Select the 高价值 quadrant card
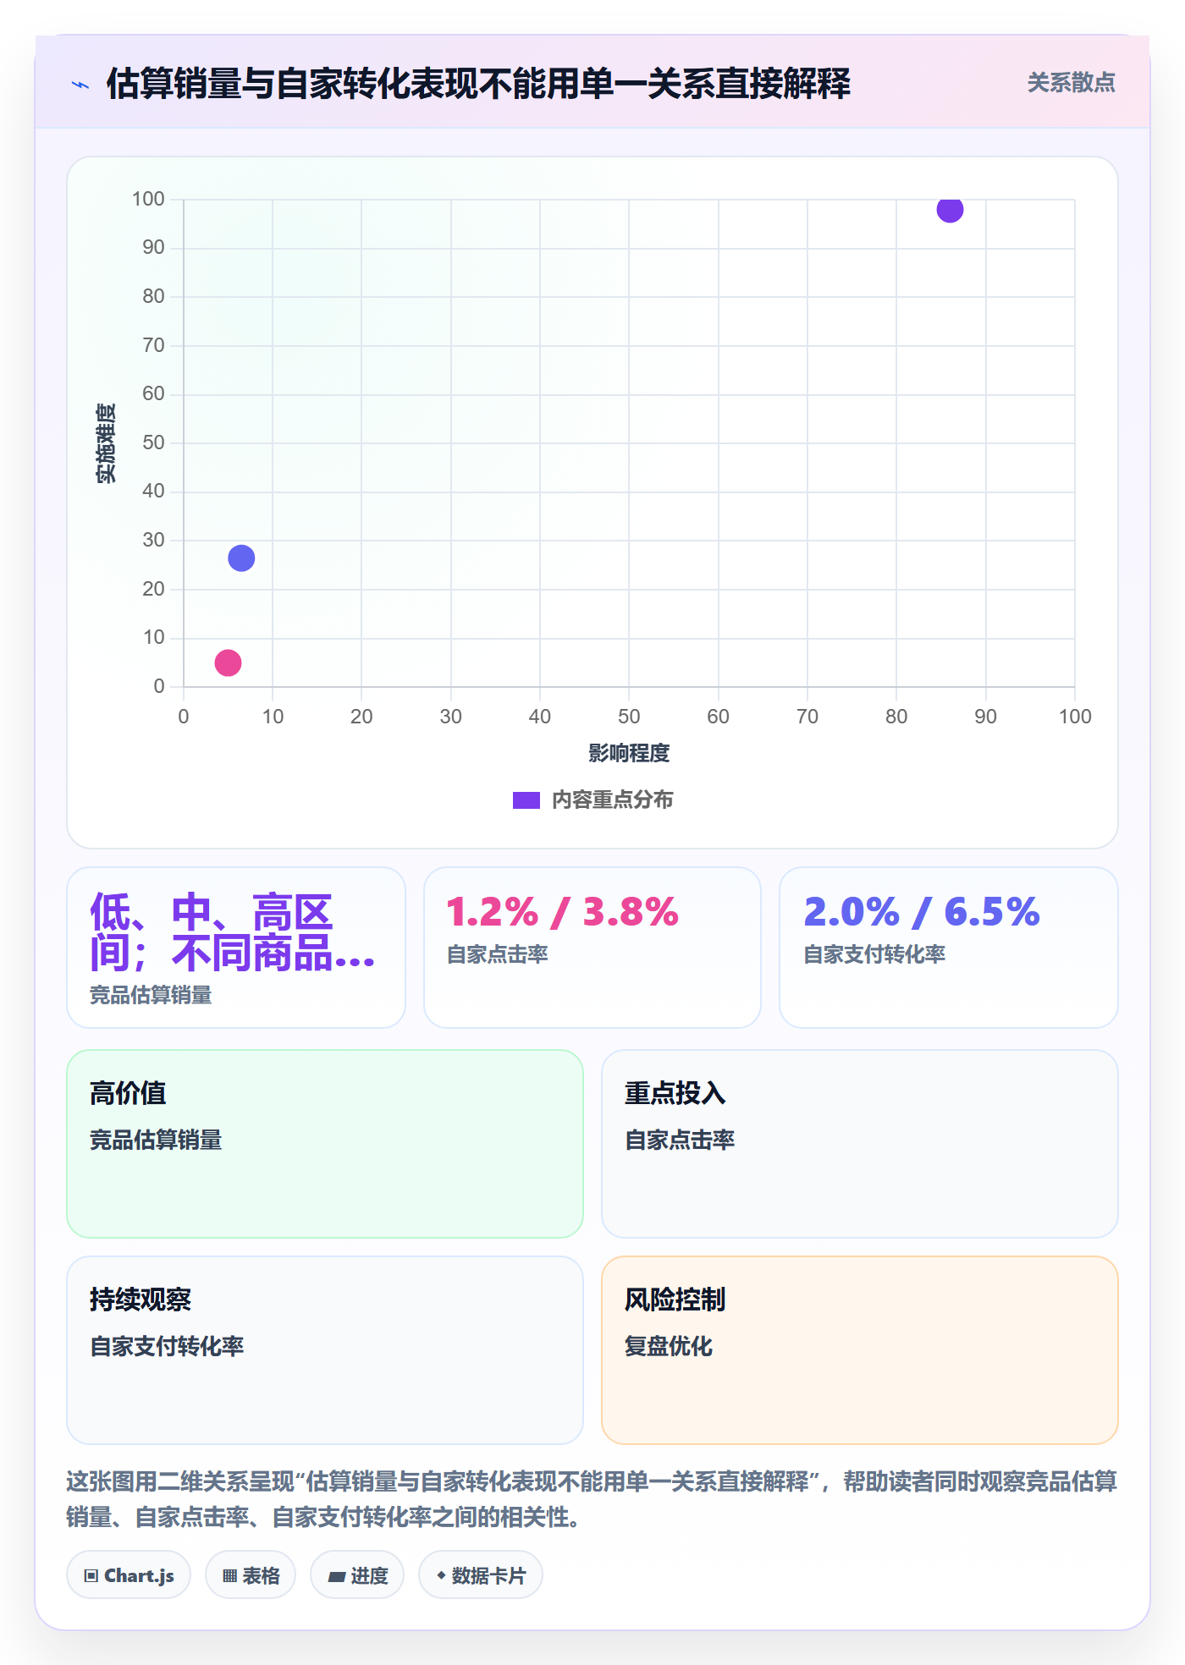Image resolution: width=1185 pixels, height=1665 pixels. pyautogui.click(x=325, y=1144)
